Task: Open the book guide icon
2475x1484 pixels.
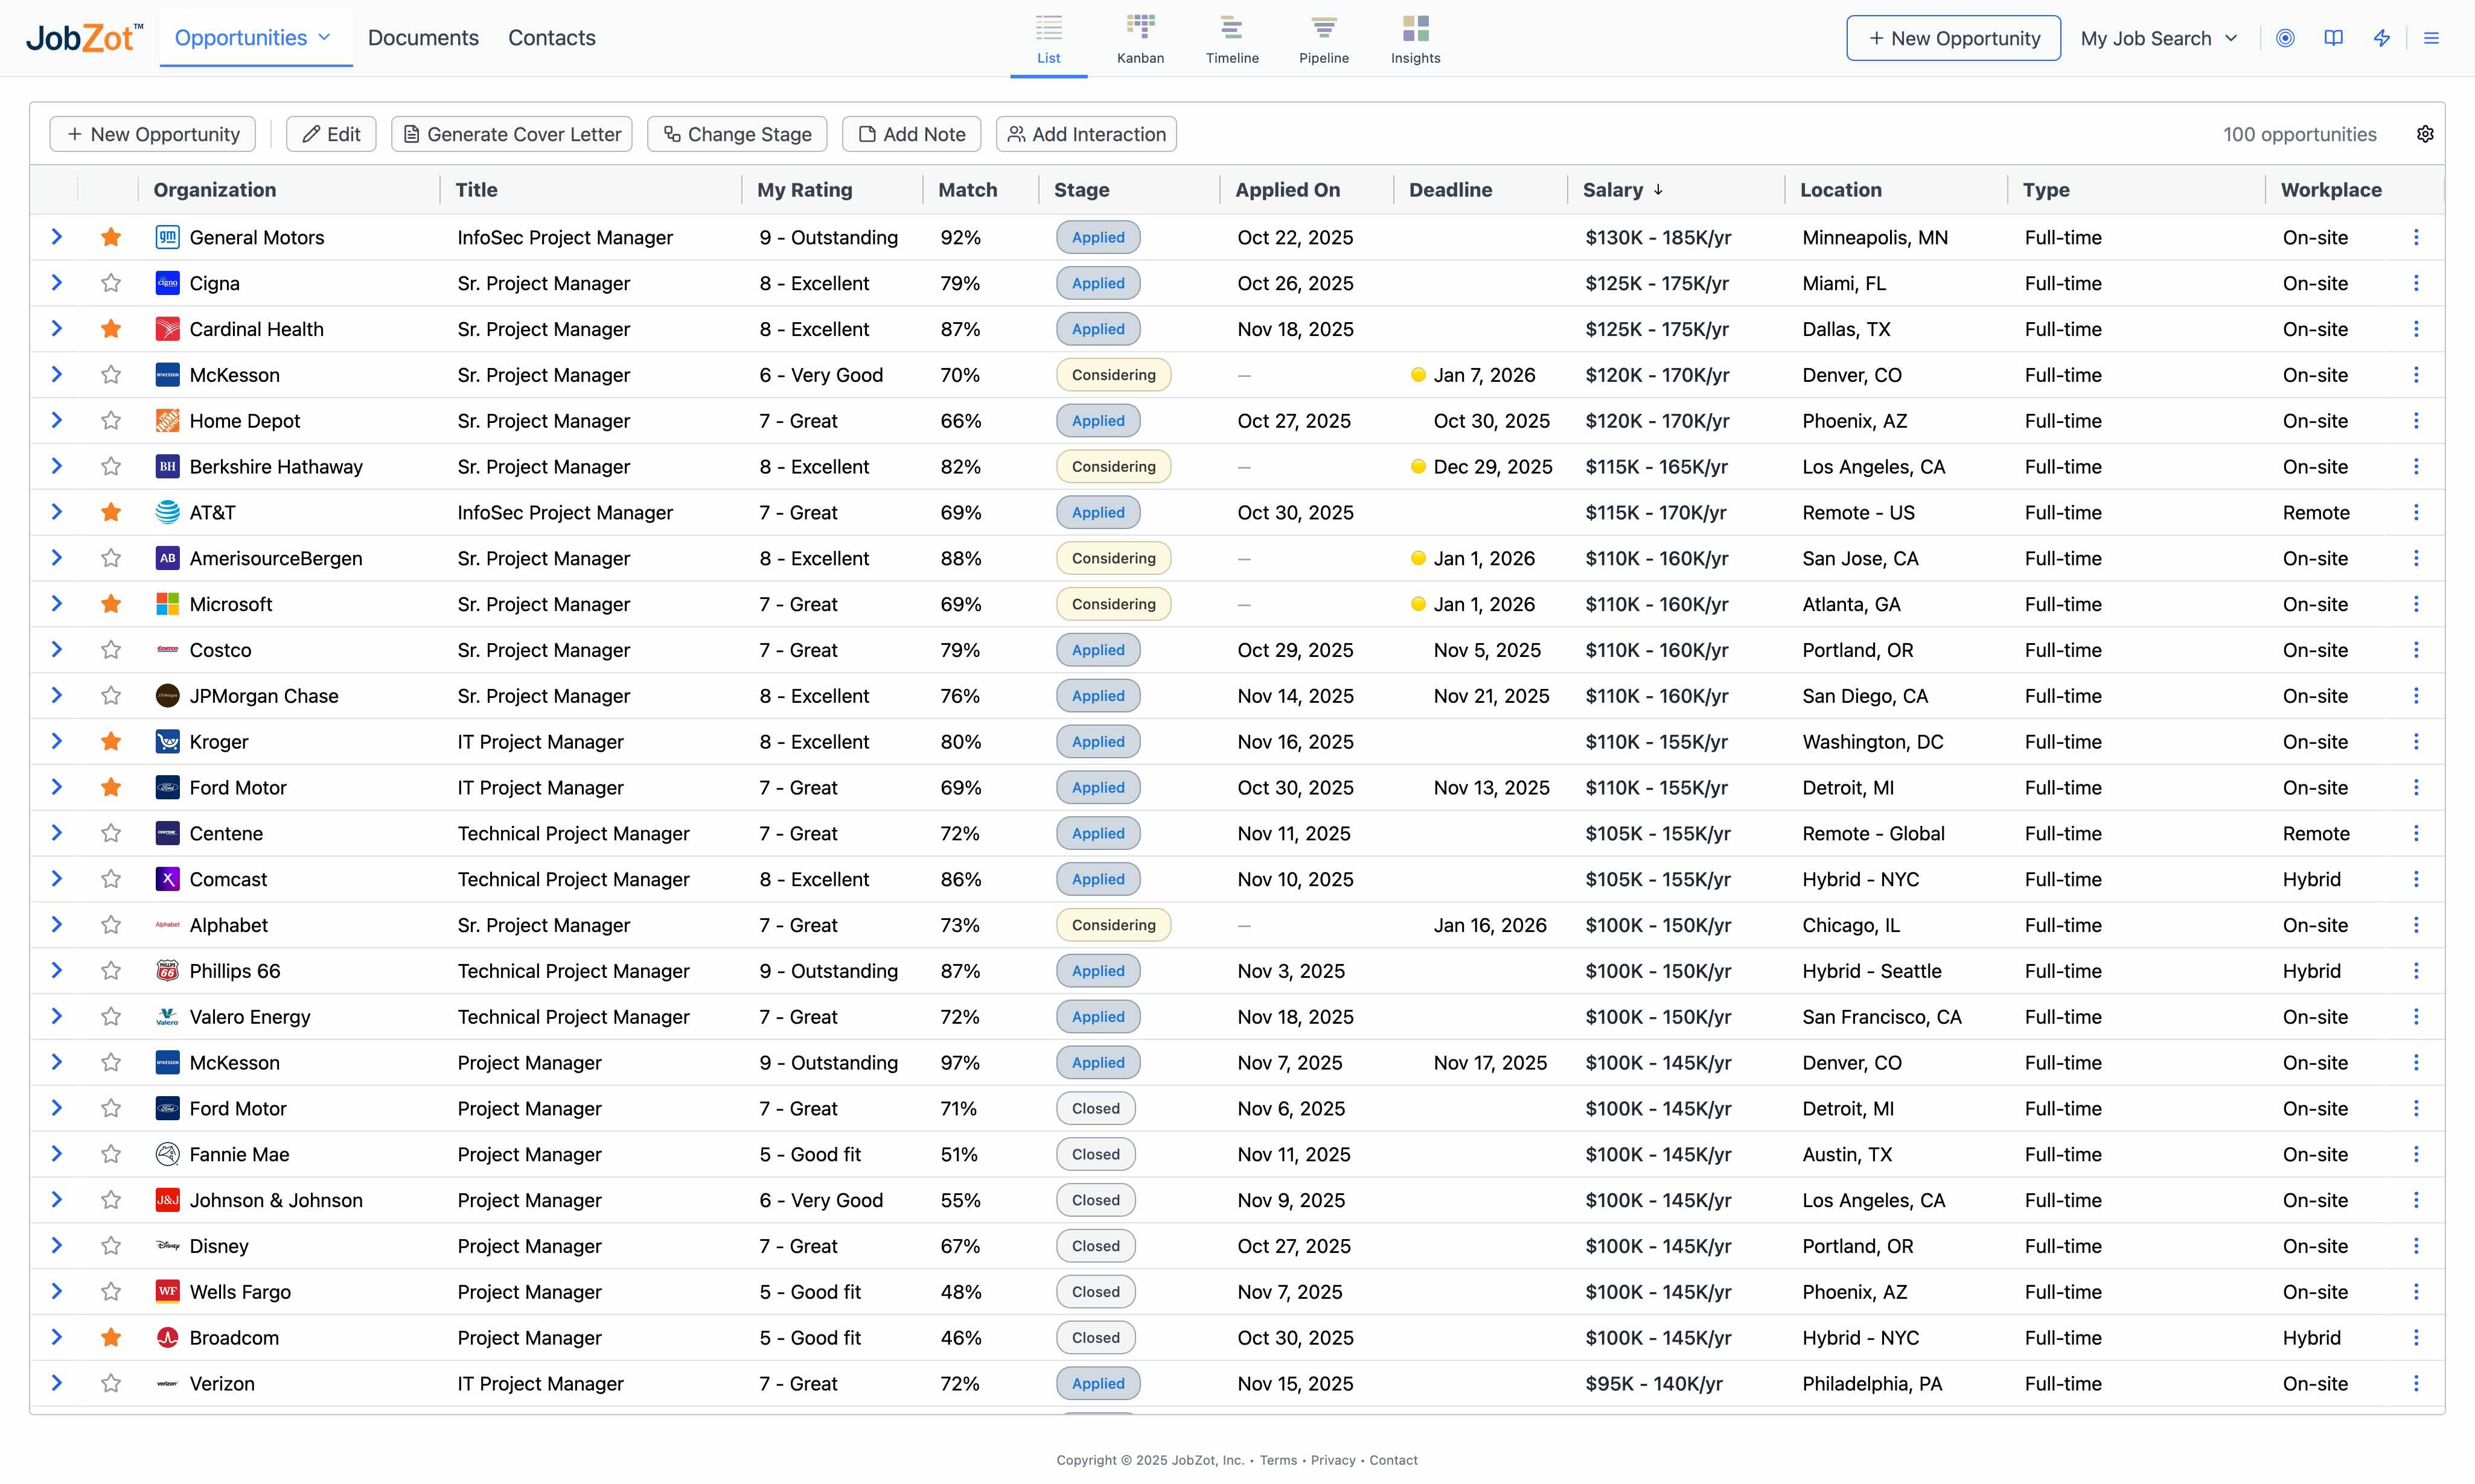Action: [x=2333, y=38]
